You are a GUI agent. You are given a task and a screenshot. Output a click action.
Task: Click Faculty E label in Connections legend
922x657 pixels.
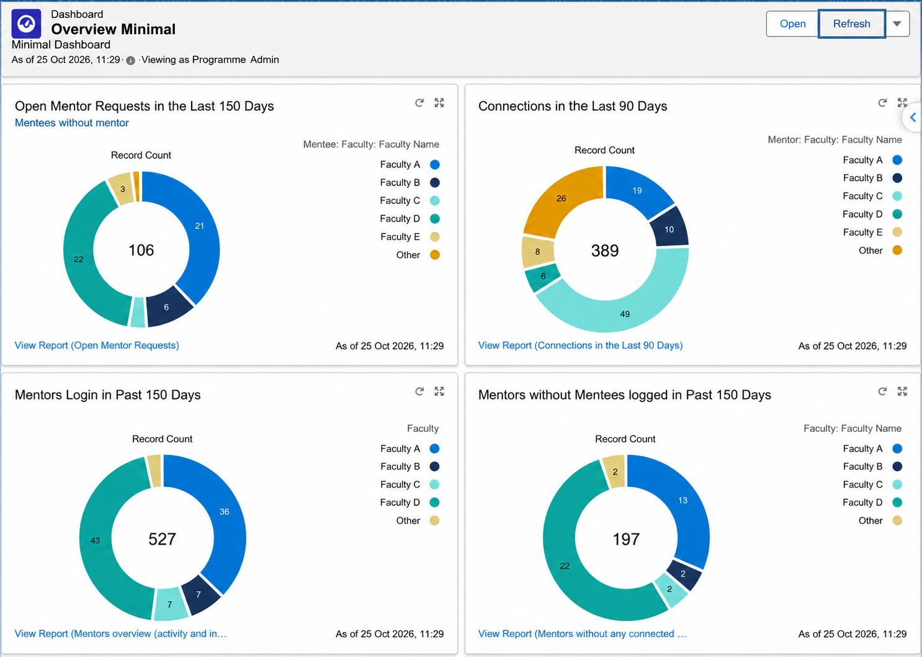pos(862,232)
